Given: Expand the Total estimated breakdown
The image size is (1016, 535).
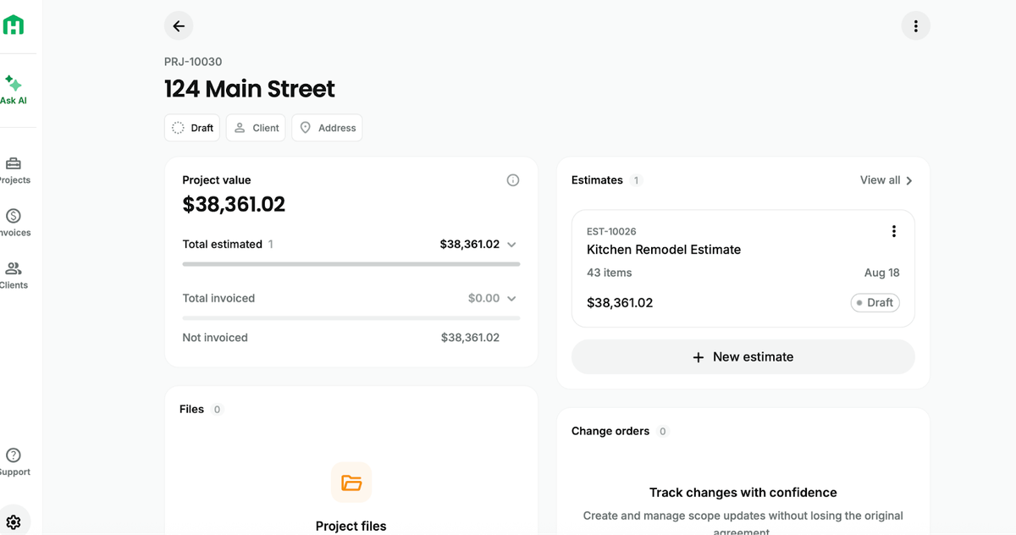Looking at the screenshot, I should coord(511,245).
